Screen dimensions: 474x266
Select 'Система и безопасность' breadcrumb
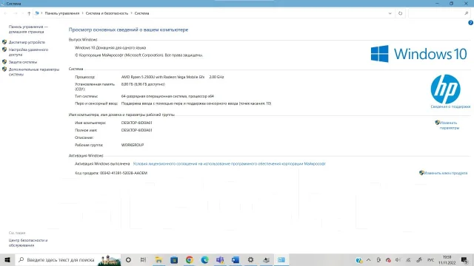107,13
